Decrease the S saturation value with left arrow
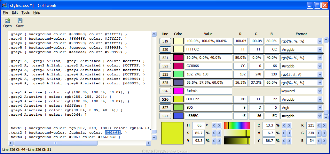The image size is (330, 154). [x=214, y=133]
